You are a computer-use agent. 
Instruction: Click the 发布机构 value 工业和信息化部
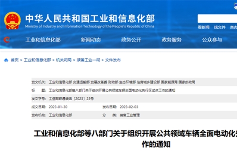click(x=60, y=115)
